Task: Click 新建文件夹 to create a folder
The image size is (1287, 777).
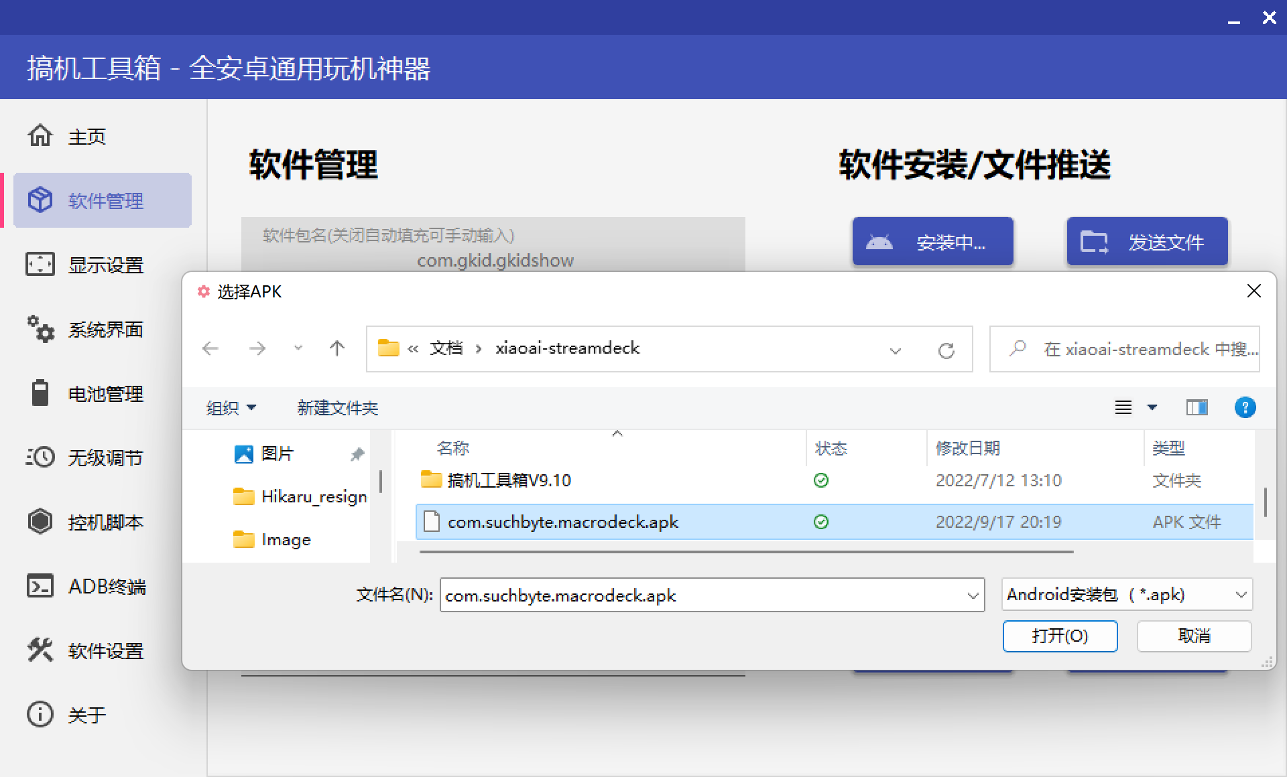Action: click(337, 407)
